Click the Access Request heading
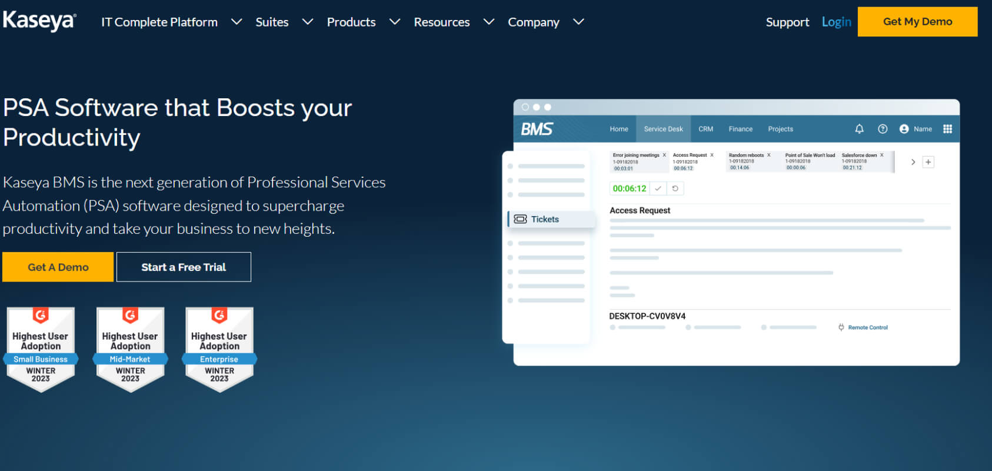 click(x=640, y=210)
